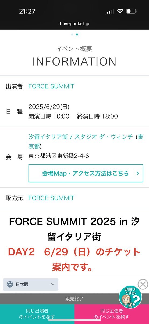Open the お困りですか help assistant icon

[130, 297]
